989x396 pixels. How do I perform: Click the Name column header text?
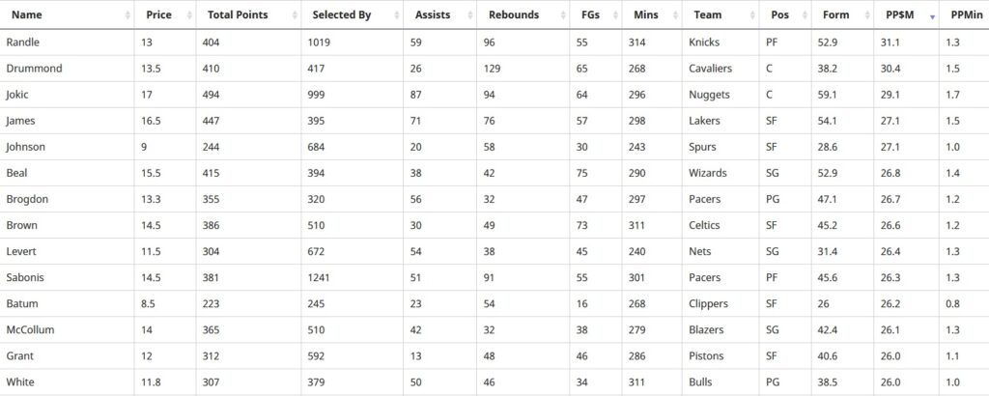pyautogui.click(x=26, y=14)
